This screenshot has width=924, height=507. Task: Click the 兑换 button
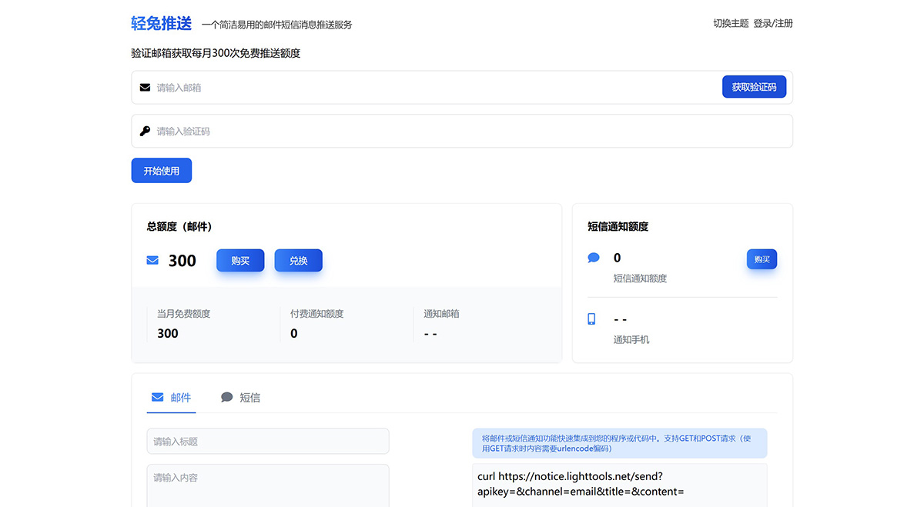pyautogui.click(x=298, y=260)
